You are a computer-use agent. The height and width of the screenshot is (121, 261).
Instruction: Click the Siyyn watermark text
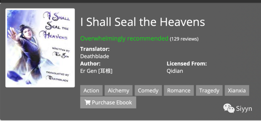244,109
